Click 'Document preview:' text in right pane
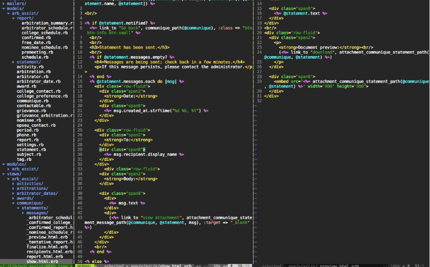Viewport: 430px width, 267px height. tap(318, 48)
